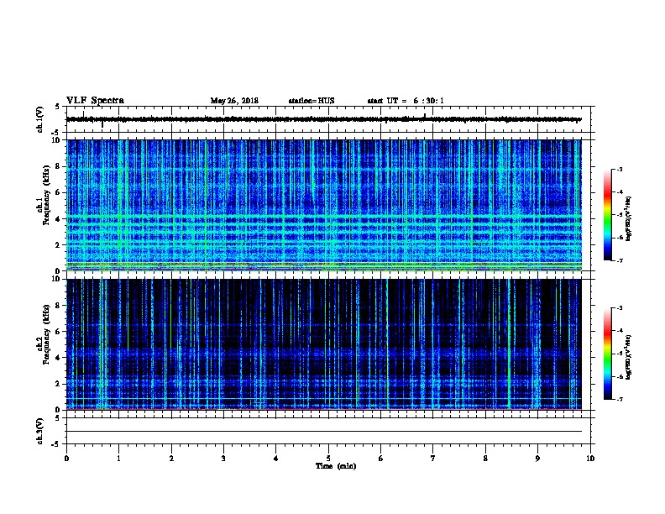This screenshot has width=665, height=514.
Task: Click the "-7" label on ch.2 colorbar
Action: 619,400
